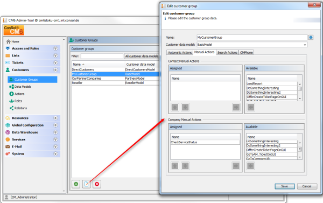This screenshot has height=203, width=323.
Task: Move company assigned action down with arrow
Action: pos(185,166)
